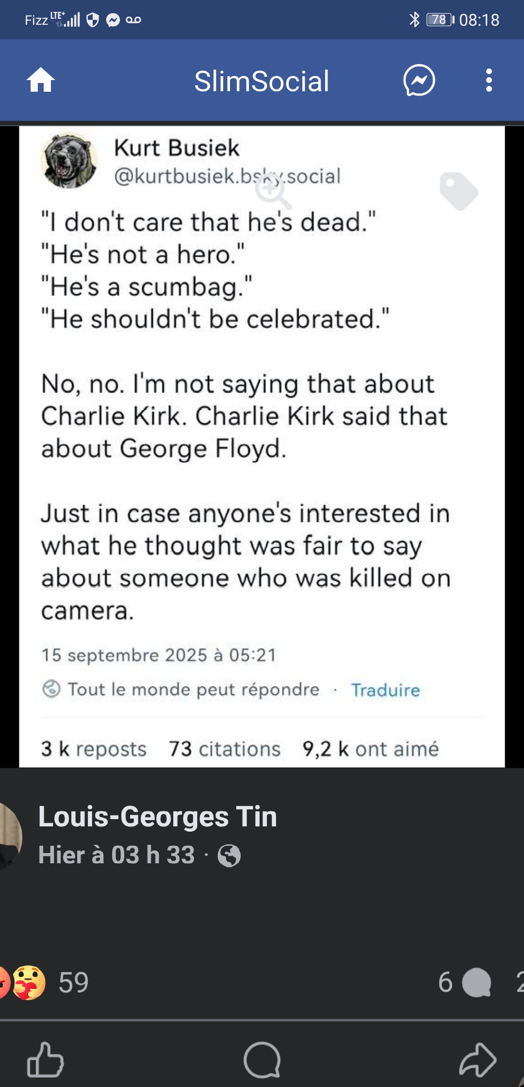The width and height of the screenshot is (524, 1087).
Task: Tap the love care reaction emoji
Action: (29, 983)
